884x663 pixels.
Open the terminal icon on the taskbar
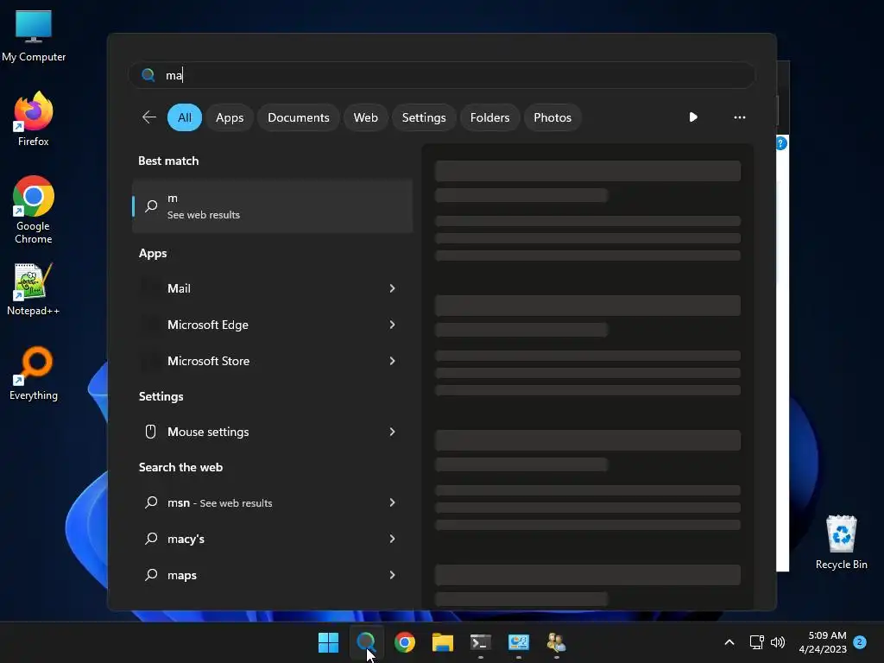point(480,642)
